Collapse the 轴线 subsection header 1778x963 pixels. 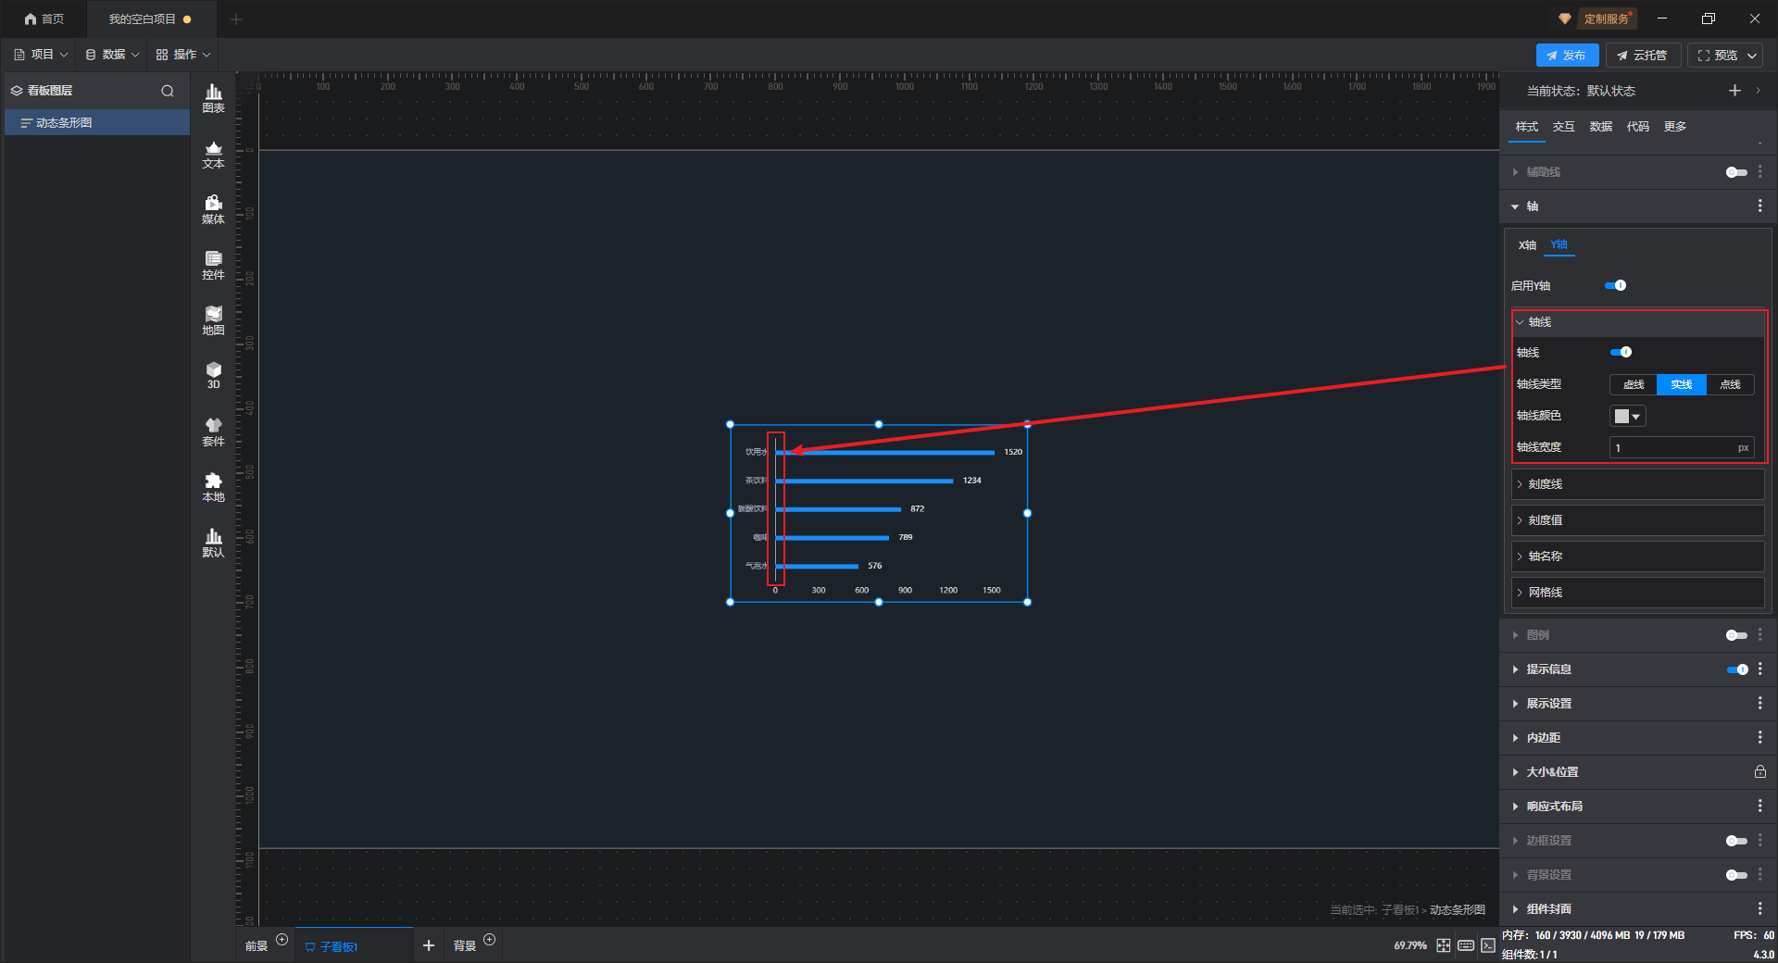[1638, 322]
